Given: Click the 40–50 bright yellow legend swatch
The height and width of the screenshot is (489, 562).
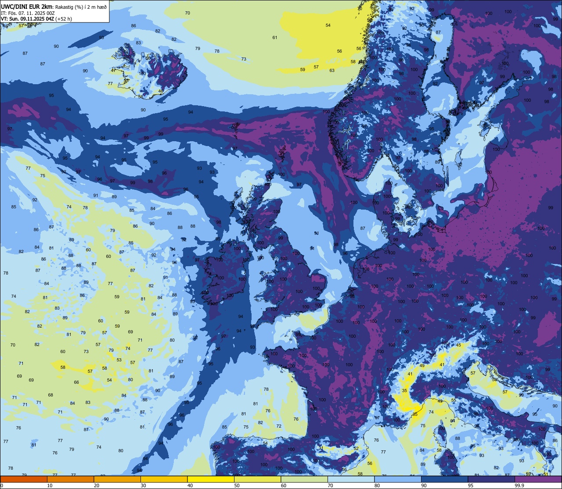Looking at the screenshot, I should [x=211, y=479].
